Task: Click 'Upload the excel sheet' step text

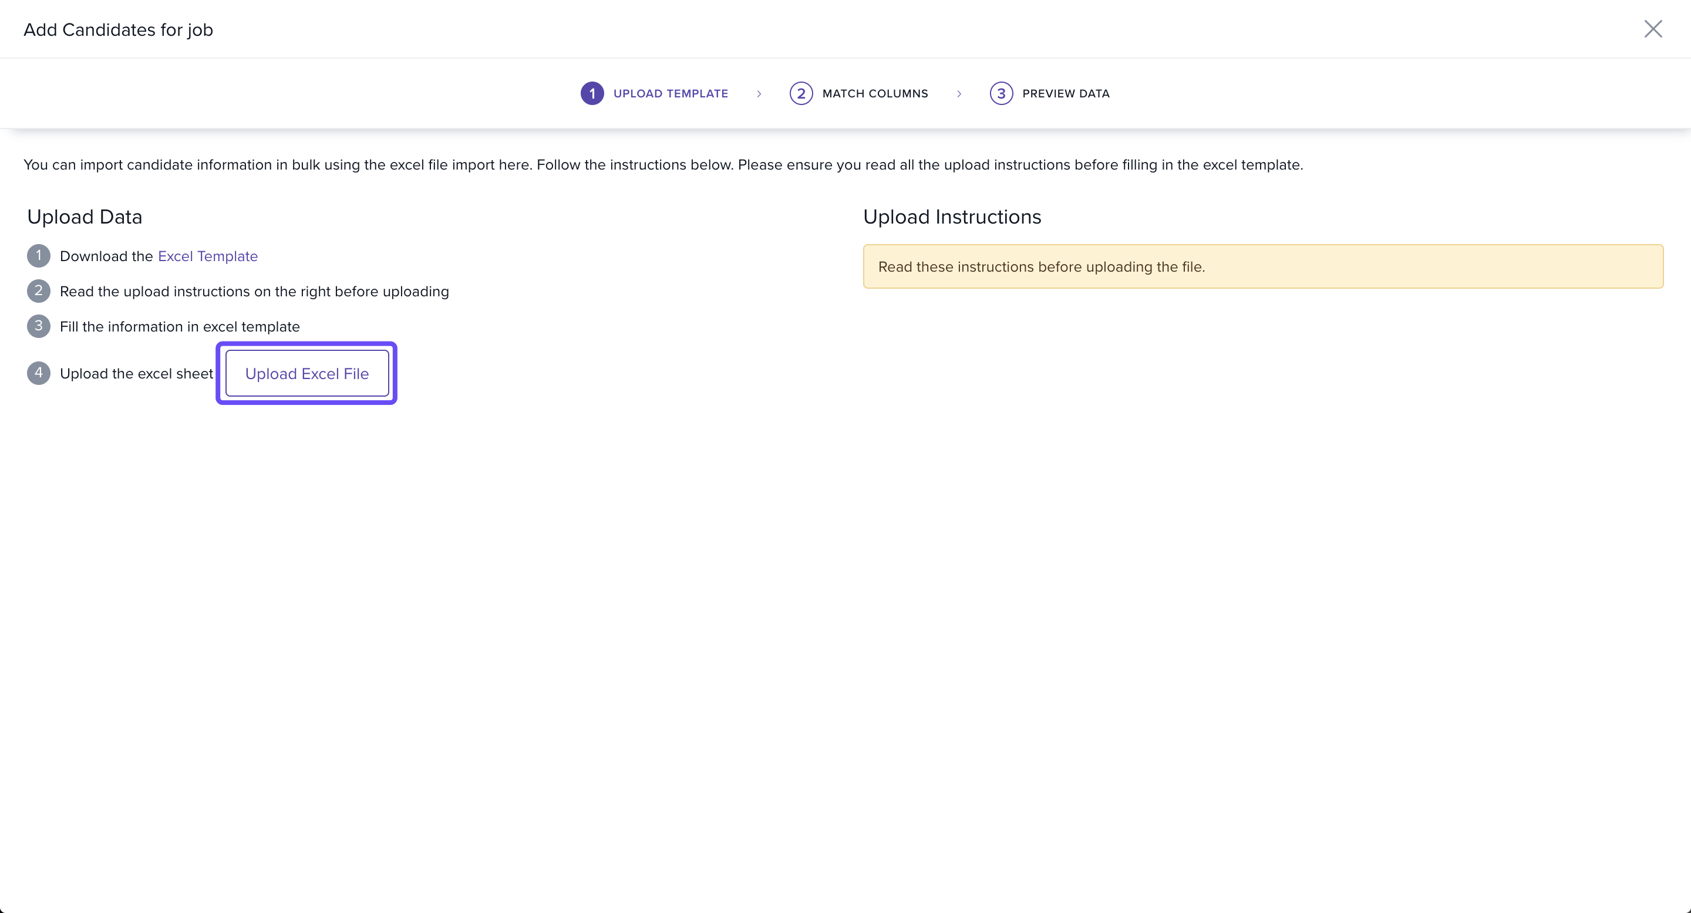Action: pyautogui.click(x=136, y=374)
